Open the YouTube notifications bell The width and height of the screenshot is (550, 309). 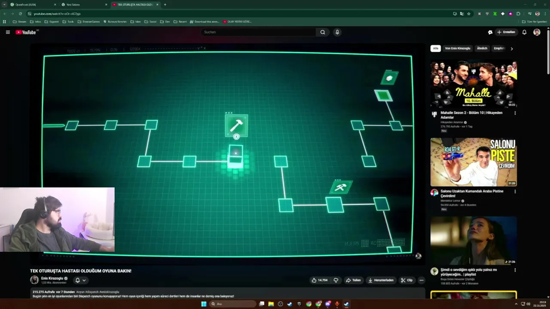coord(524,32)
